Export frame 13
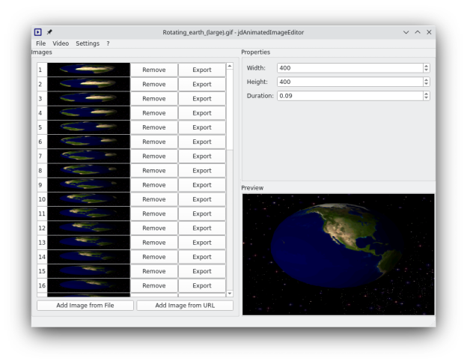This screenshot has width=467, height=364. [x=202, y=243]
